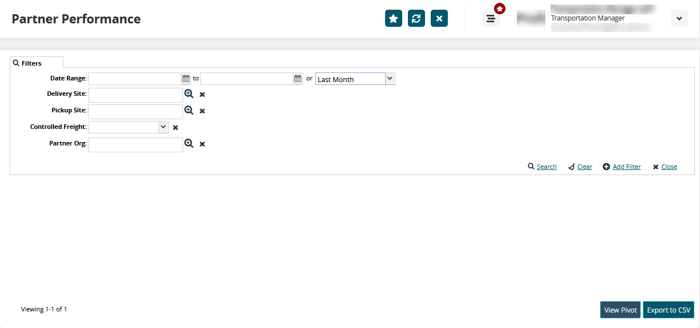Click the Partner Performance page title
This screenshot has width=700, height=328.
pos(76,19)
